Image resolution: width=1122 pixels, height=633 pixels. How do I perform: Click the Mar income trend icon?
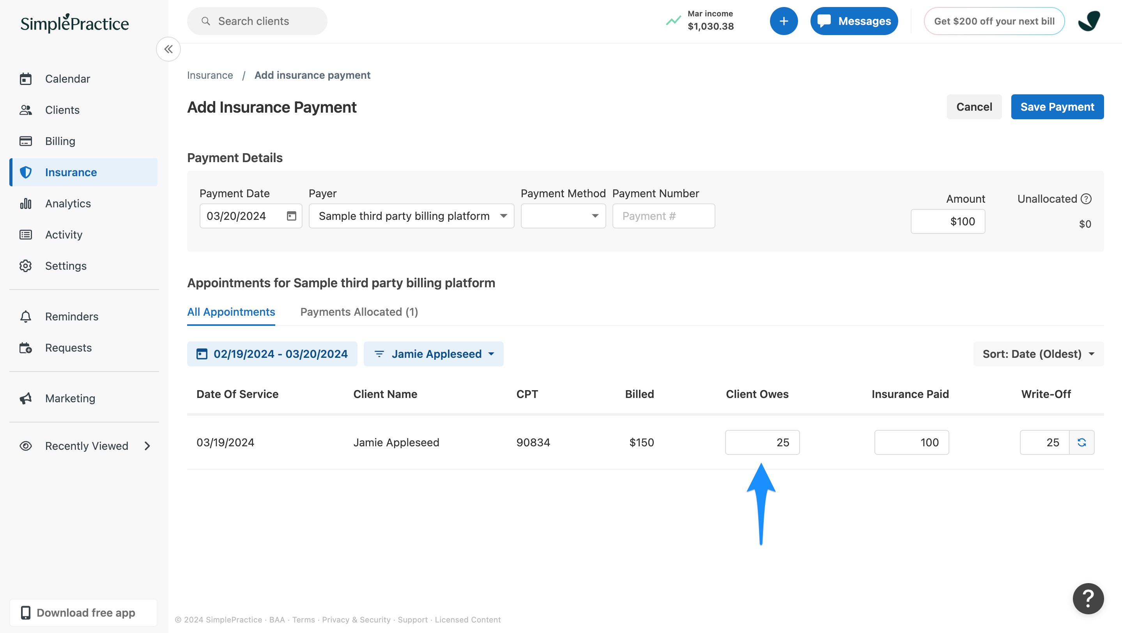(x=673, y=20)
